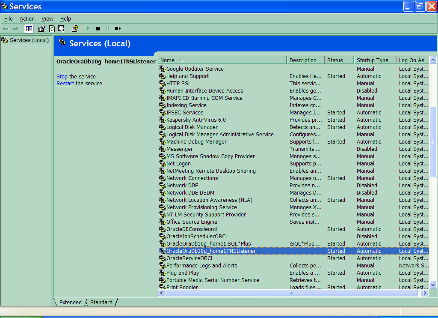
Task: Click the vertical scrollbar down arrow
Action: click(433, 284)
